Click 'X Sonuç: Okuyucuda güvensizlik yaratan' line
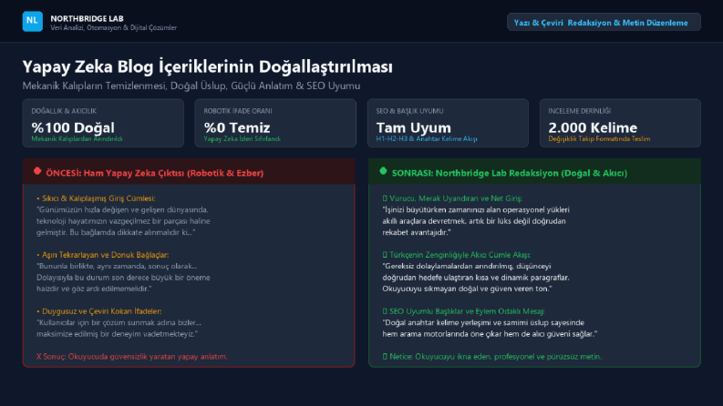Screen dimensions: 723x406 click(132, 356)
